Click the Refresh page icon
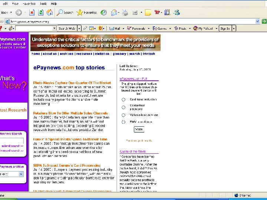 pos(41,13)
